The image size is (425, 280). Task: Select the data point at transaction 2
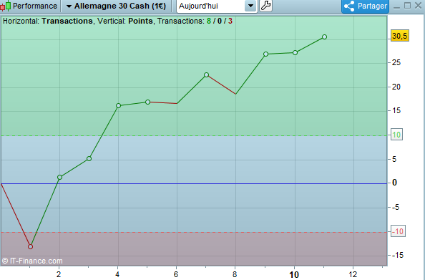point(59,178)
